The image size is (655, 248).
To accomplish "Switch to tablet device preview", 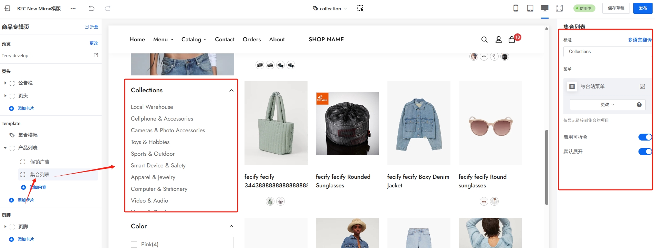I will 530,8.
